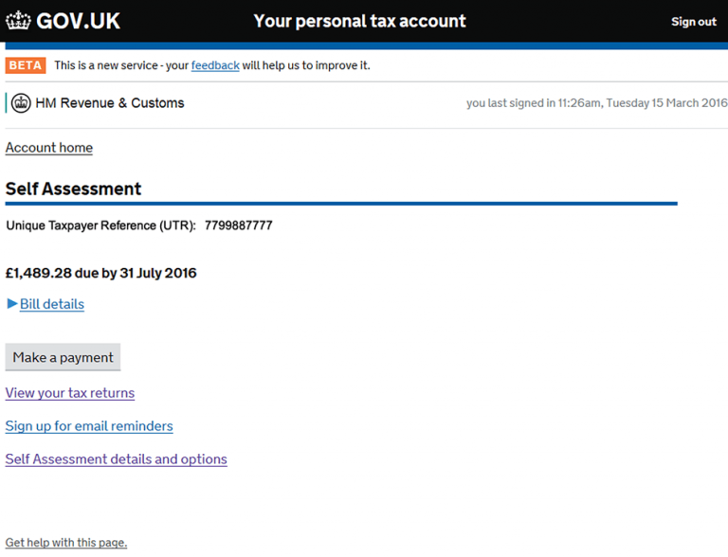Click the last signed in timestamp

click(x=597, y=103)
